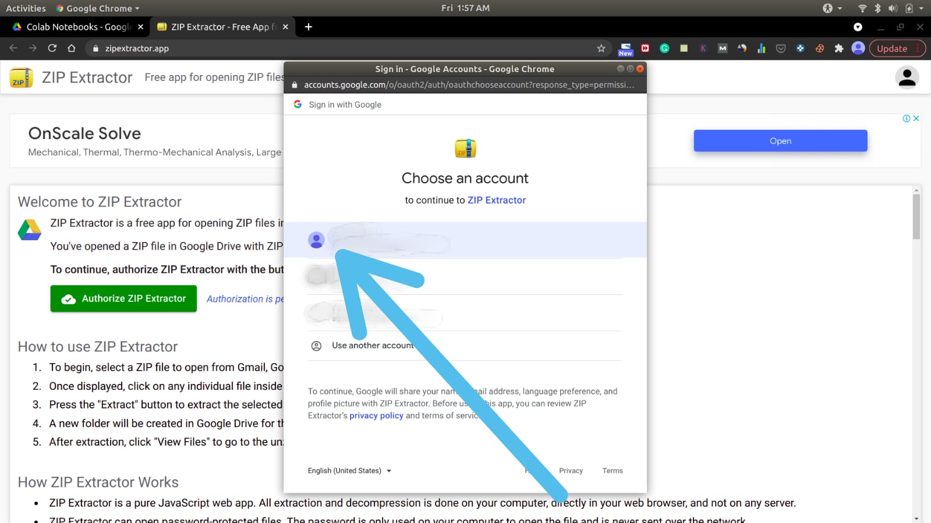Viewport: 931px width, 523px height.
Task: Open the Terms link in dialog footer
Action: tap(613, 471)
